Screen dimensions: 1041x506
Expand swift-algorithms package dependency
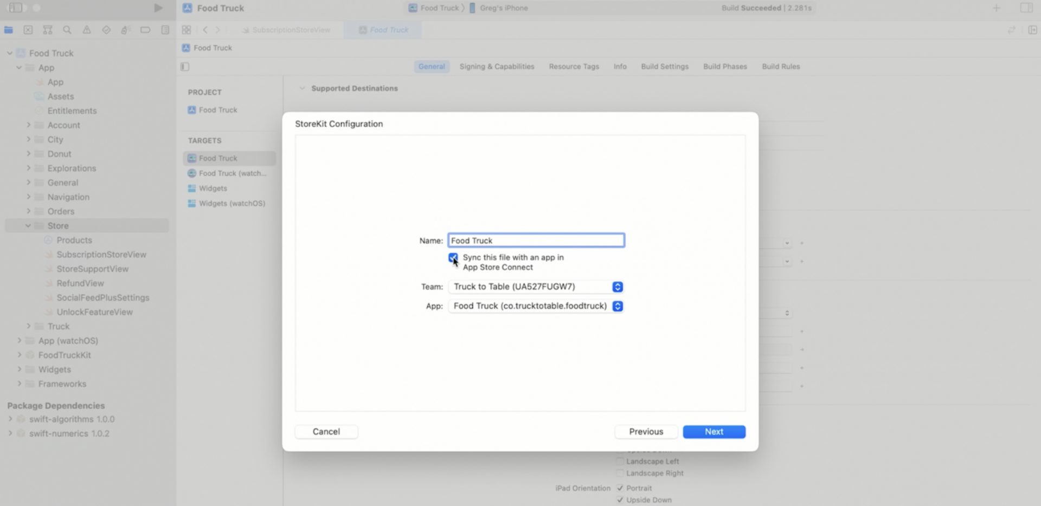(10, 419)
